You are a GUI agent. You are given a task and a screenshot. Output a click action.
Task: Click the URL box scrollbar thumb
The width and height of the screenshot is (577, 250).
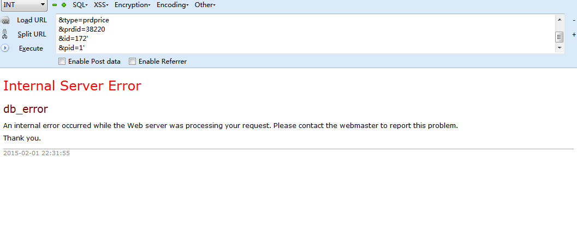pyautogui.click(x=560, y=36)
